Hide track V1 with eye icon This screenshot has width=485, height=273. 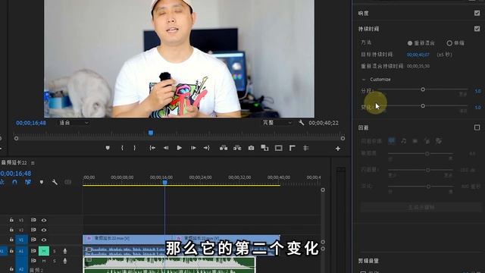tap(44, 240)
